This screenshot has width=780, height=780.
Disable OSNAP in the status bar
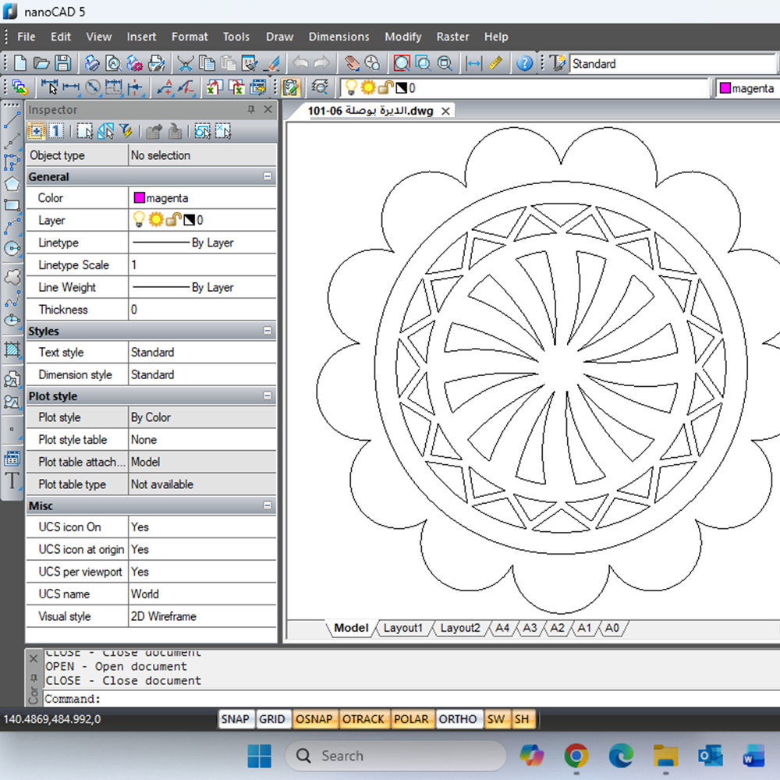314,719
